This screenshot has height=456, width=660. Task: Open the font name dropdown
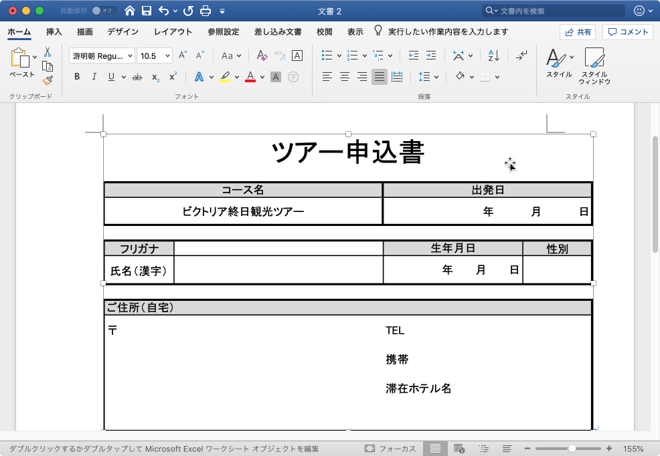[130, 55]
